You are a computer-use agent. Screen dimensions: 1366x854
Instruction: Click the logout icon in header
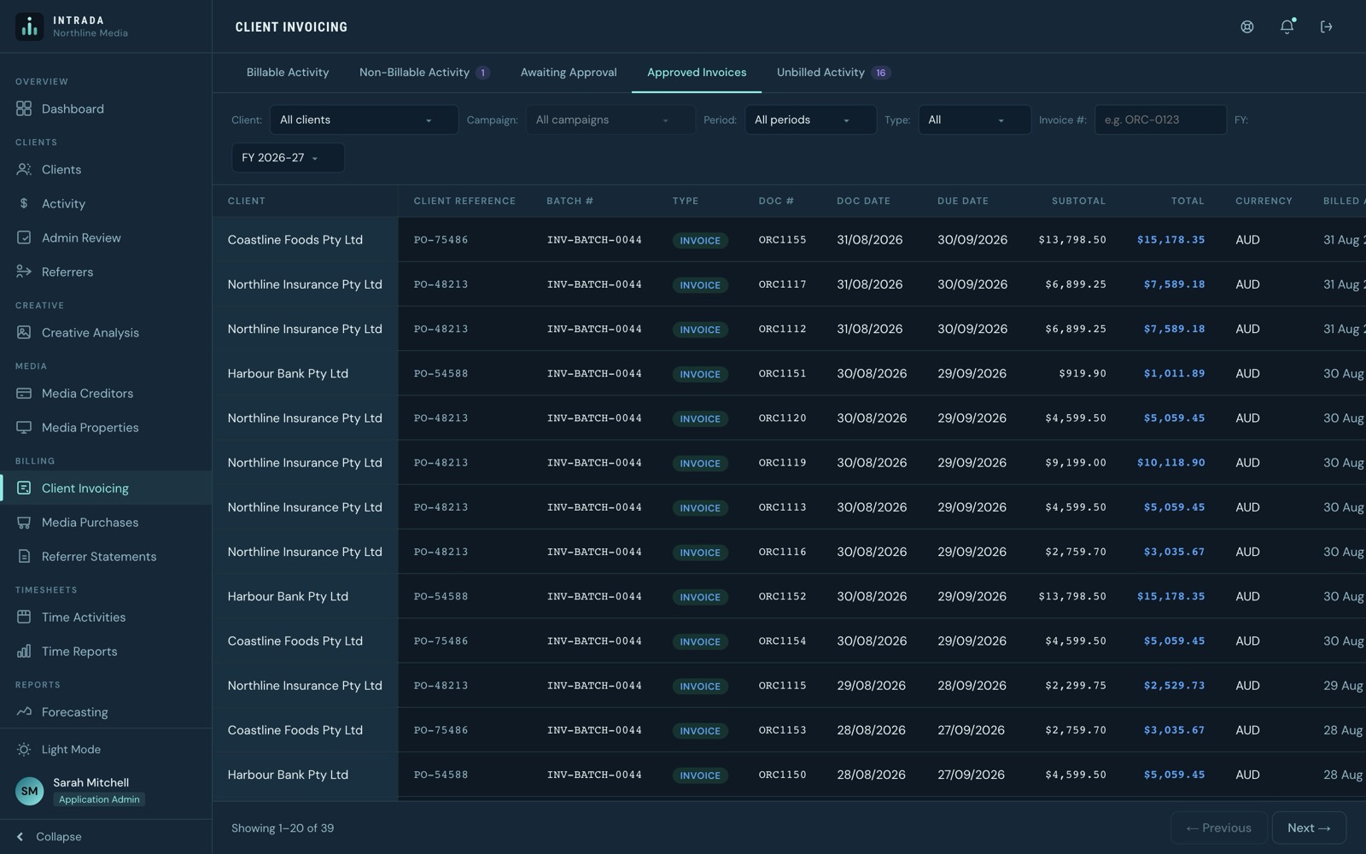[1326, 26]
